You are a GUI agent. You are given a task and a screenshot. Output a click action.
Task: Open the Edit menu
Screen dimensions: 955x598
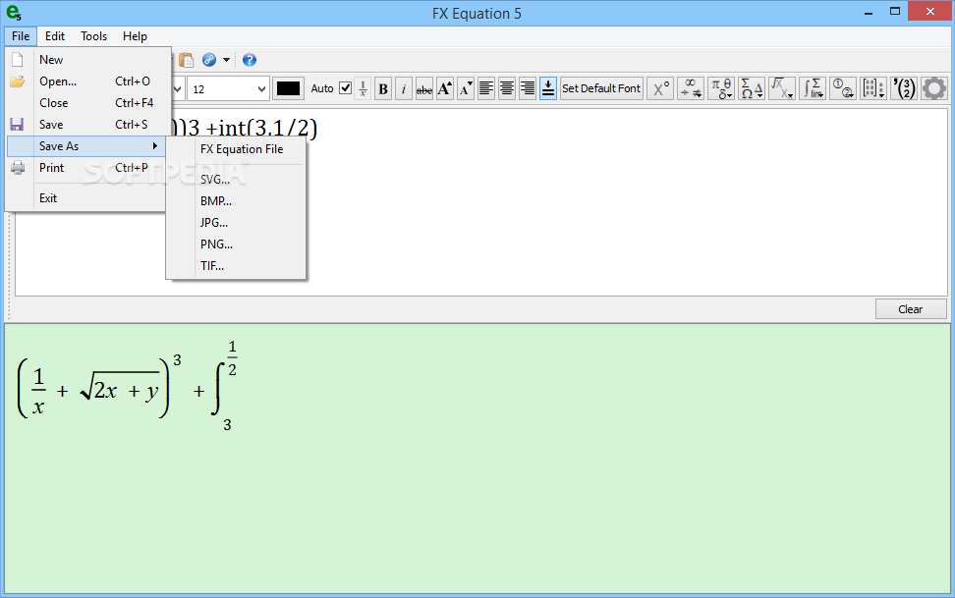point(55,36)
